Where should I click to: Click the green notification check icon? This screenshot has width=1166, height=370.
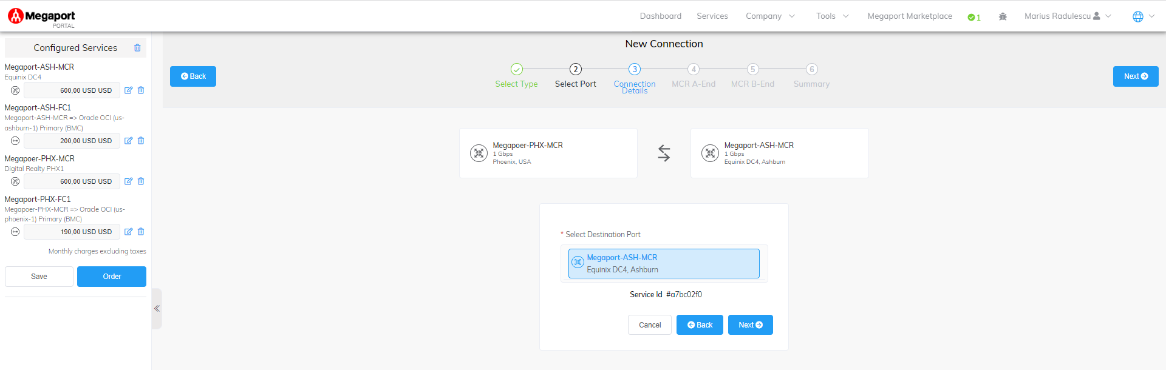(x=973, y=17)
